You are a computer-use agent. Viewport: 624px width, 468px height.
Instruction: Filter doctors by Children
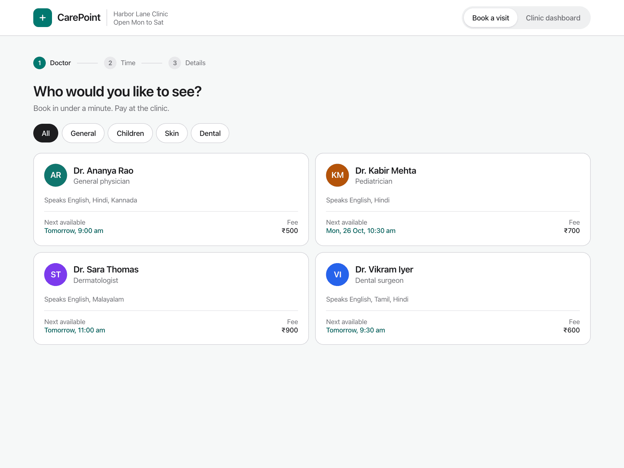pyautogui.click(x=130, y=133)
